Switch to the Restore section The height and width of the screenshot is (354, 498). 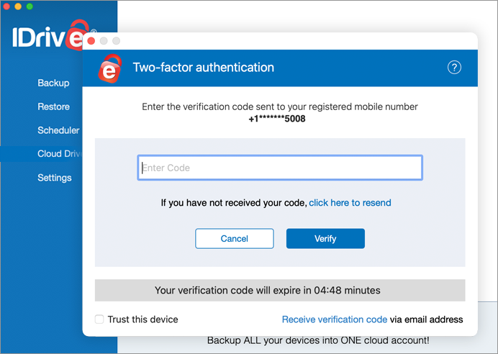(53, 106)
